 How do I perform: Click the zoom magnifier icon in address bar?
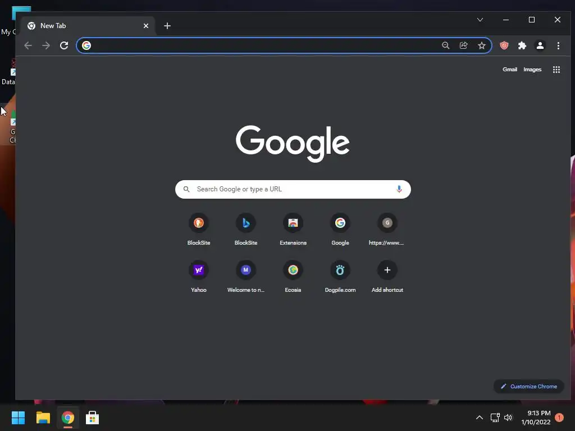point(445,45)
